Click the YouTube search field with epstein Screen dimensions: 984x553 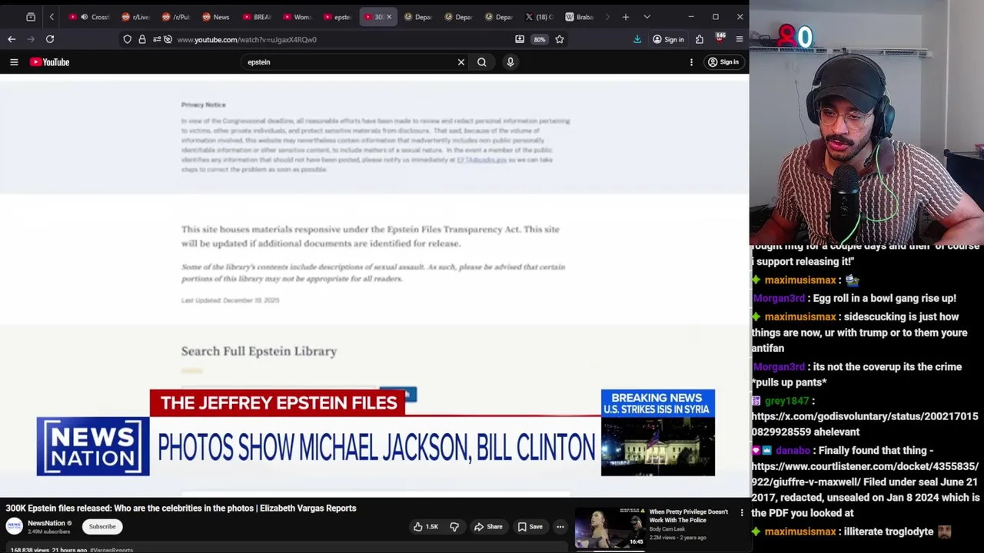(x=350, y=62)
